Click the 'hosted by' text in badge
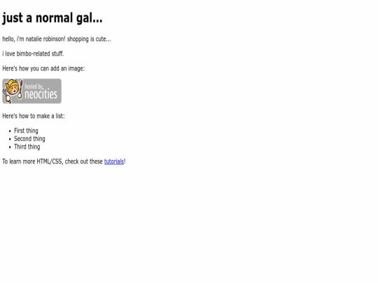378x283 pixels. point(34,86)
